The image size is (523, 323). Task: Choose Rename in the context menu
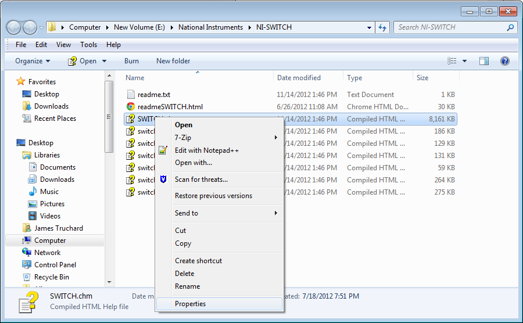point(188,286)
